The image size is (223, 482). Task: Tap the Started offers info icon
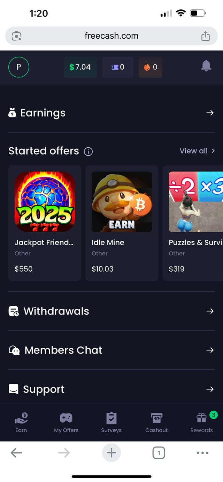[89, 151]
